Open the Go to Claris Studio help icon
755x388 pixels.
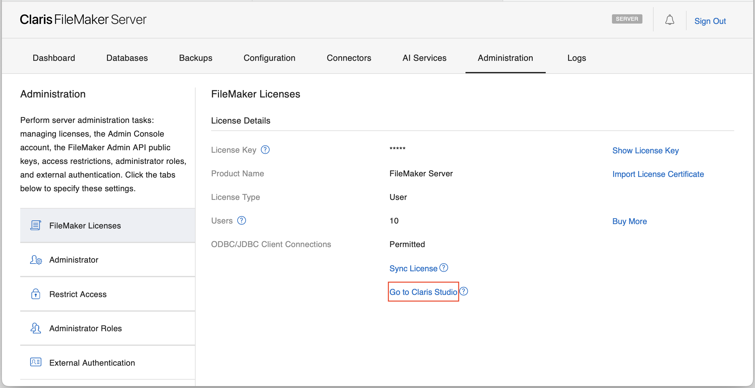pyautogui.click(x=464, y=291)
